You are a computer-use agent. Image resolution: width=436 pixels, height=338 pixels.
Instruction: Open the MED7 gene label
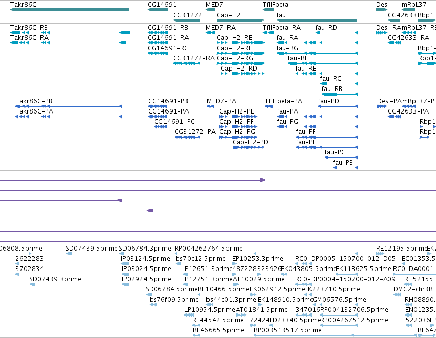tap(214, 5)
